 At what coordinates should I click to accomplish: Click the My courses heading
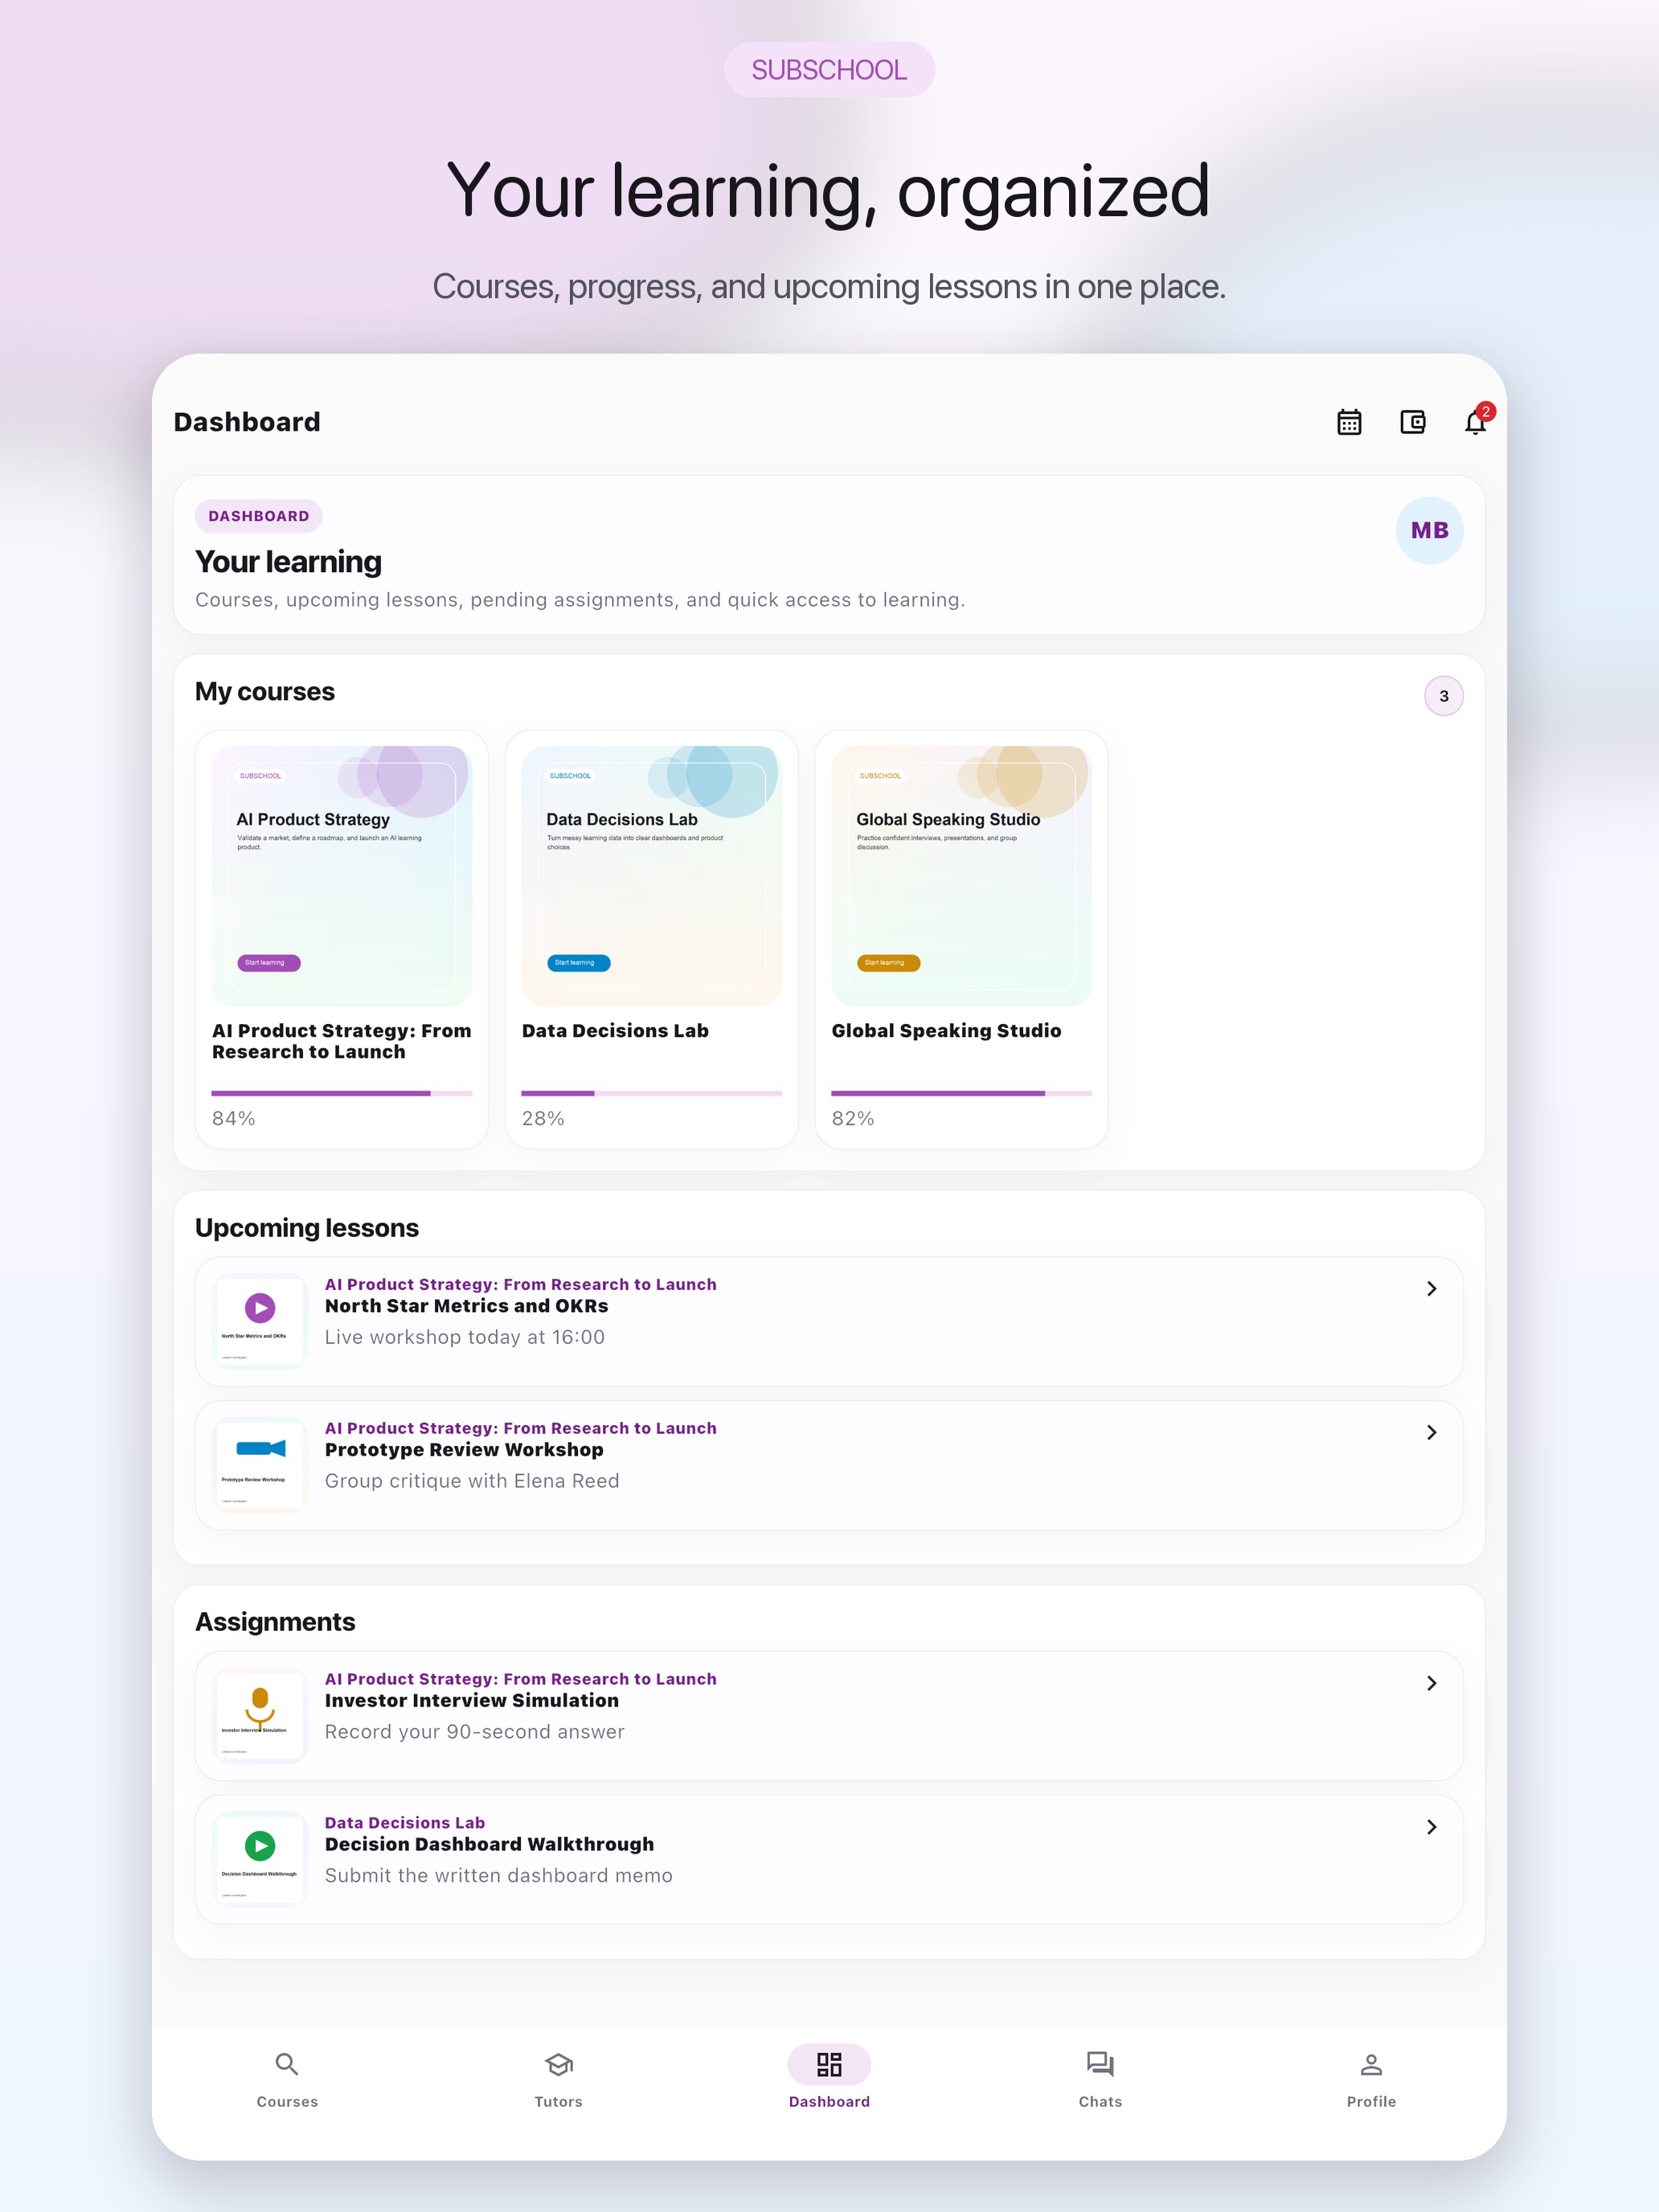[x=265, y=692]
